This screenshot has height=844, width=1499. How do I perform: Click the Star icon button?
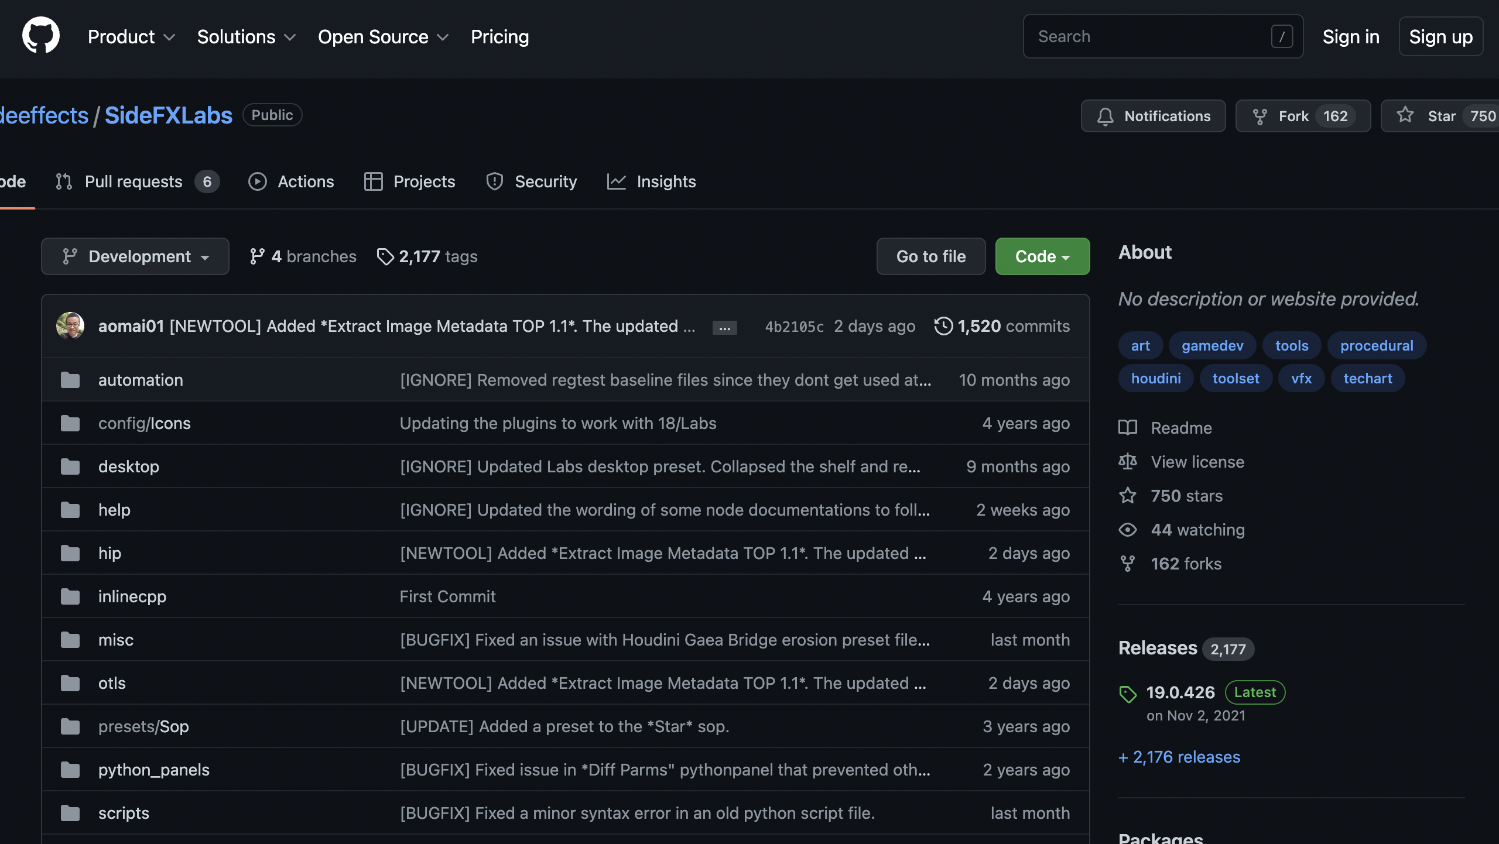coord(1405,115)
